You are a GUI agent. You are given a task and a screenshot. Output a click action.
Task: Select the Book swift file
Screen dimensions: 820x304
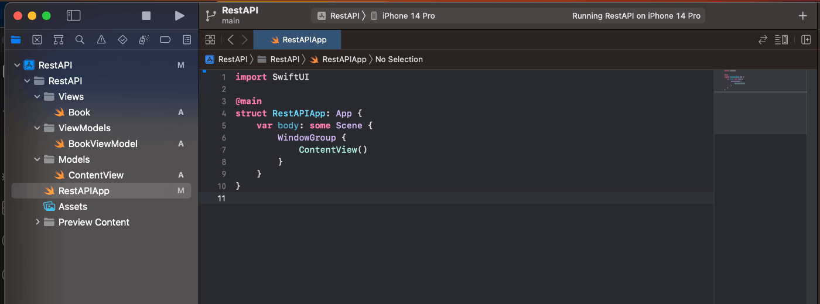click(101, 112)
